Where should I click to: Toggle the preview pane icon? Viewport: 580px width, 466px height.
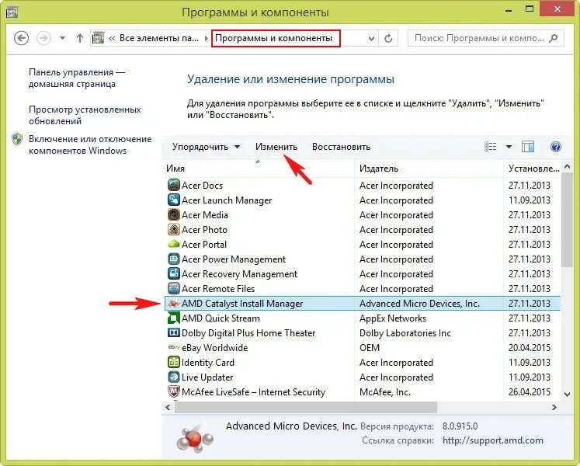click(x=528, y=147)
